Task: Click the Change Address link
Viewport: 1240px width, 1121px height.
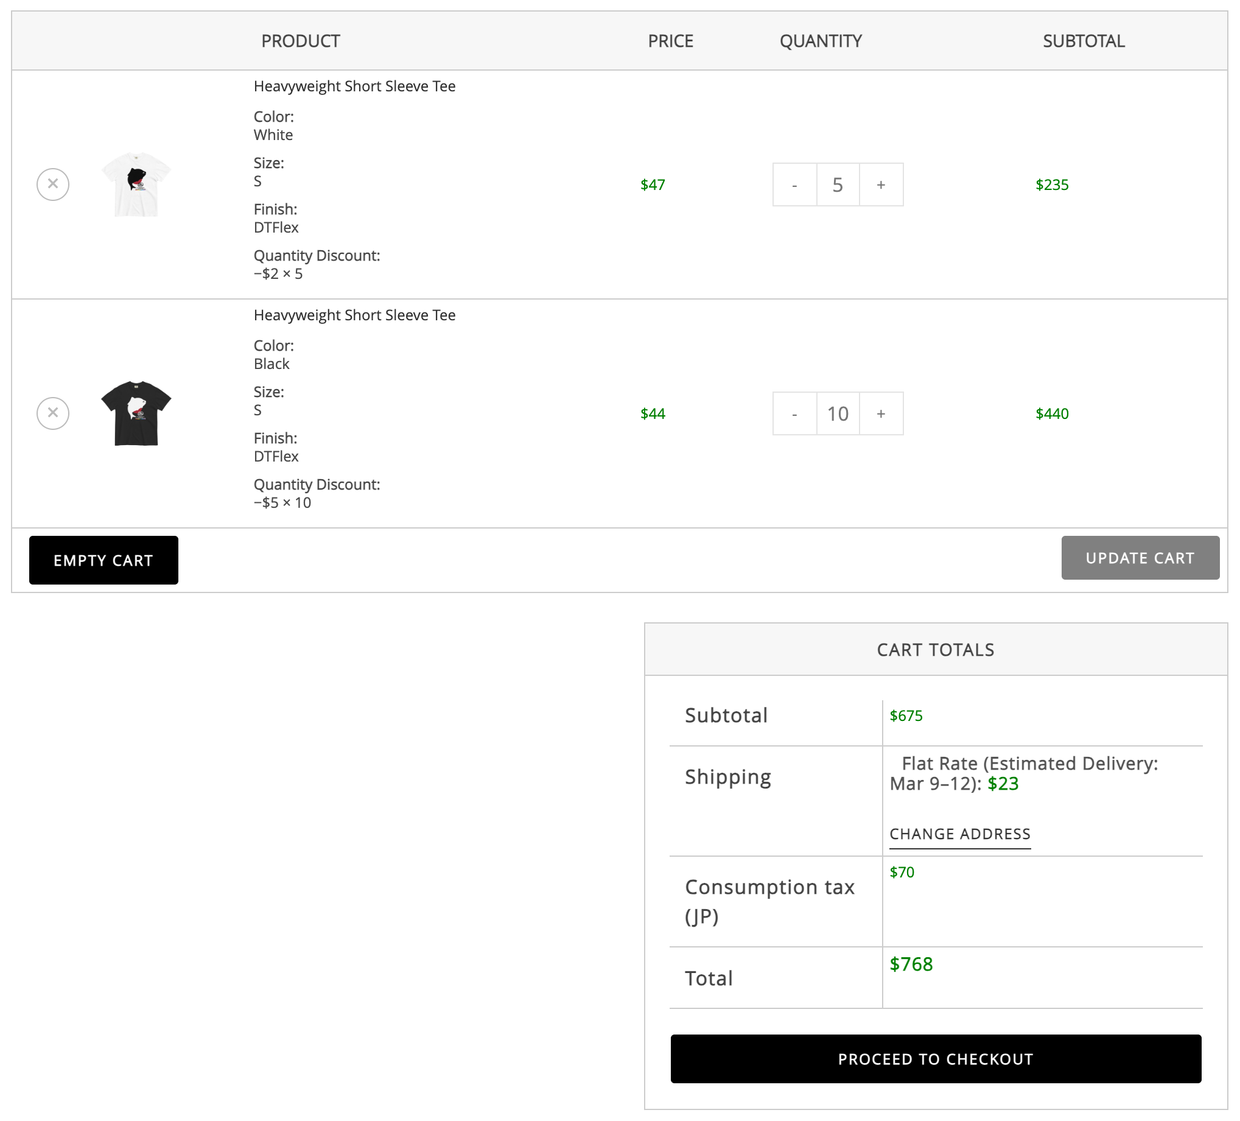Action: (959, 834)
